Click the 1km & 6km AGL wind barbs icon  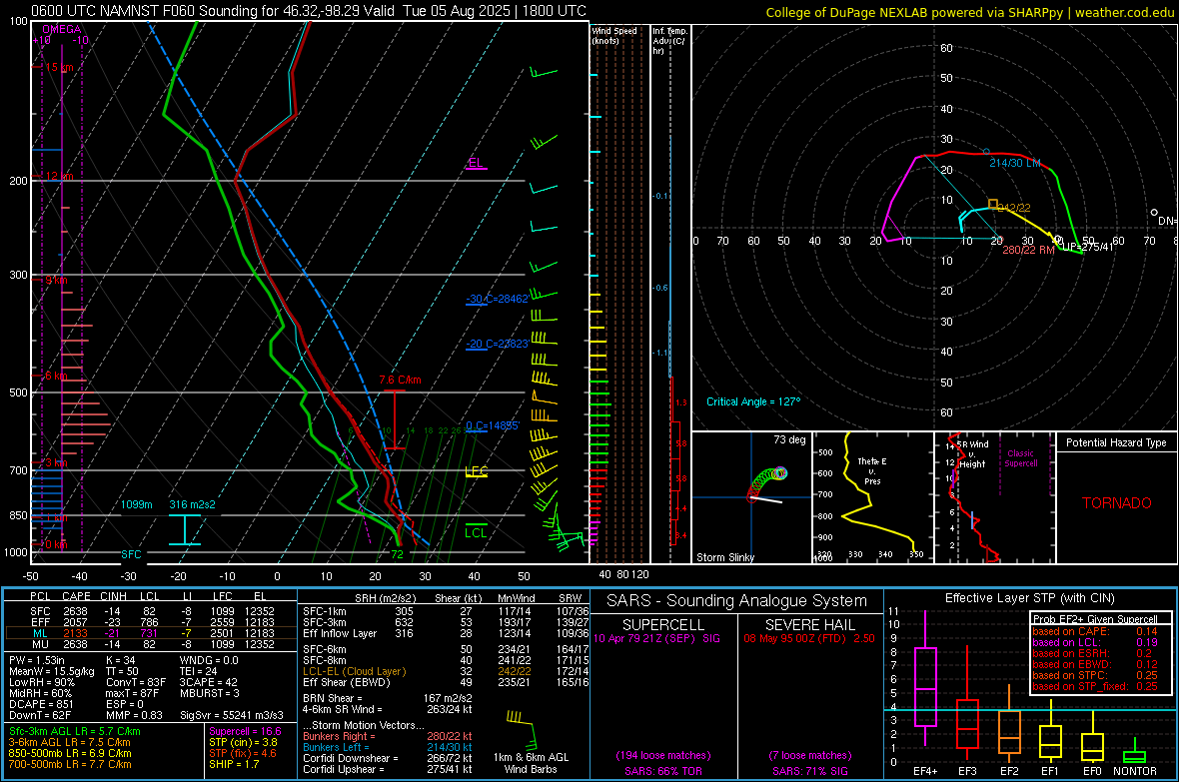522,730
